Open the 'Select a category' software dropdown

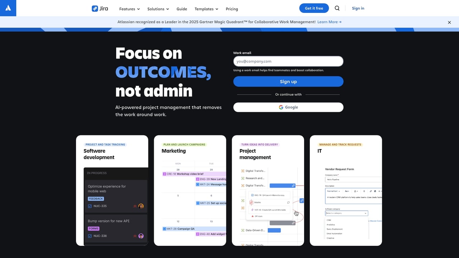(347, 213)
